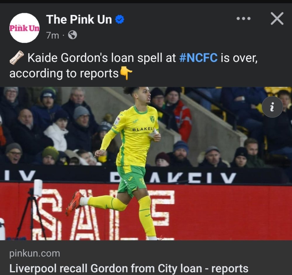Click the pointing-down hand emoji
The height and width of the screenshot is (275, 292).
tap(126, 74)
